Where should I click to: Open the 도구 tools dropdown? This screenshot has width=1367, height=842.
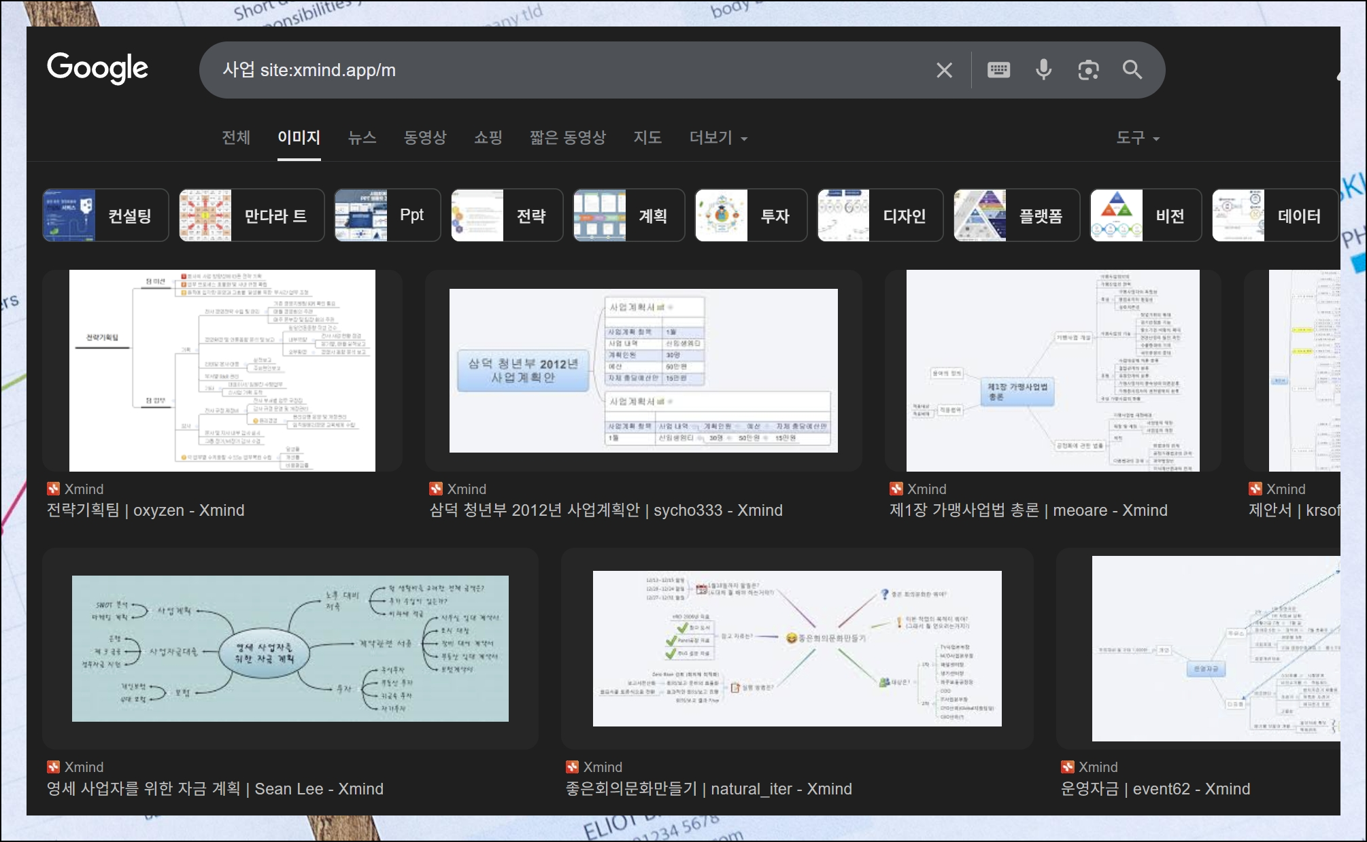coord(1137,138)
